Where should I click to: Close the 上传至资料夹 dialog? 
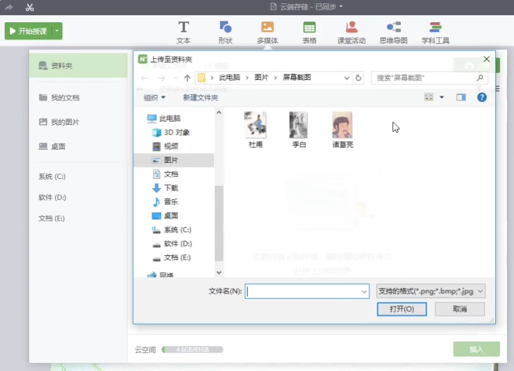coord(486,59)
